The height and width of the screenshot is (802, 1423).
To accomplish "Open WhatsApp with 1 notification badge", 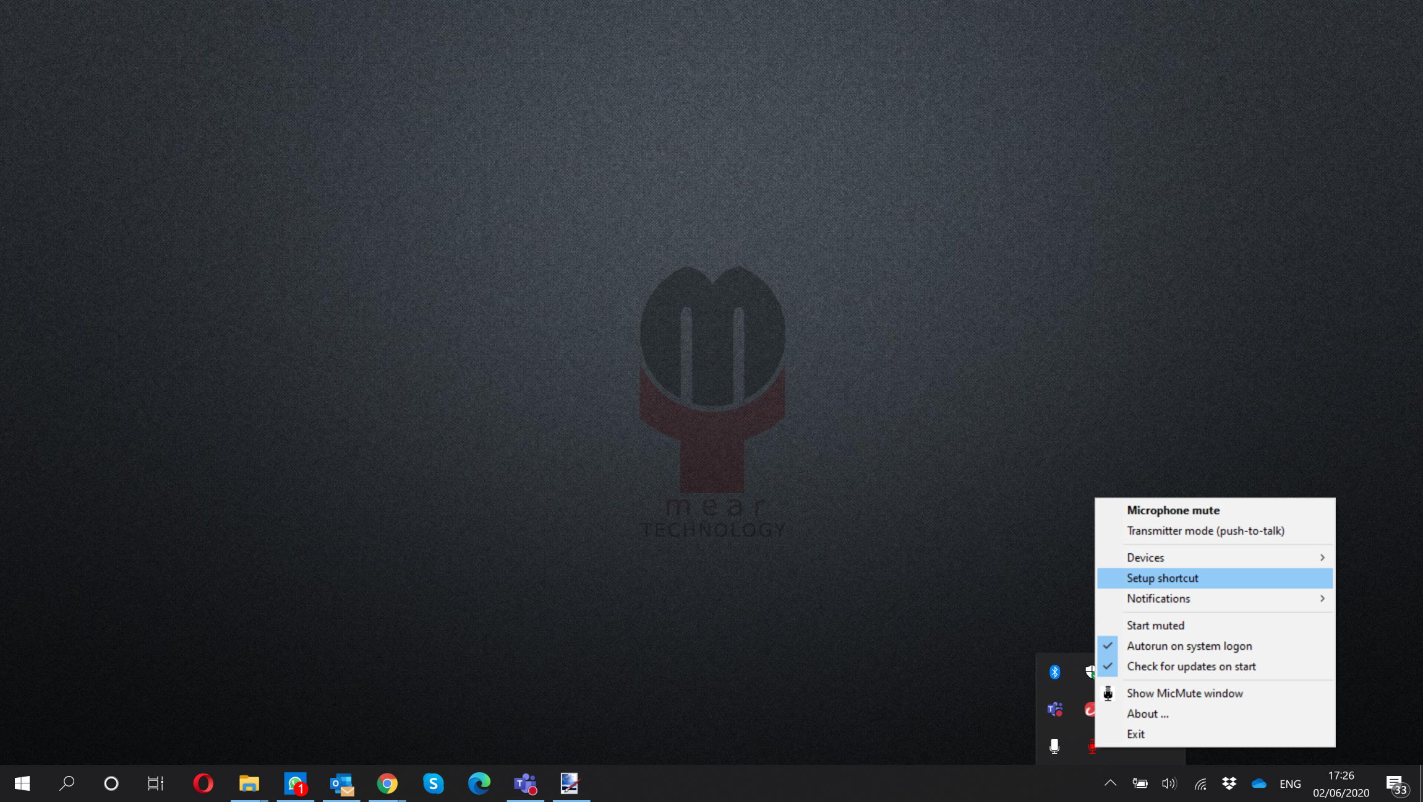I will (296, 783).
